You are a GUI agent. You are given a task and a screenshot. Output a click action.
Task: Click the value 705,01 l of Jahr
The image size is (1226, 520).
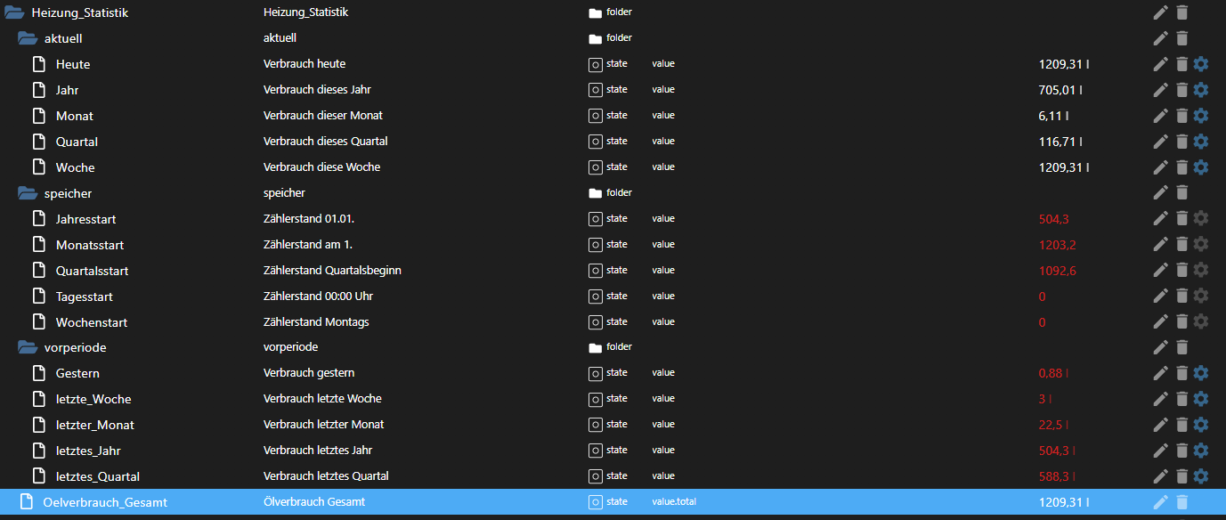tap(1060, 90)
